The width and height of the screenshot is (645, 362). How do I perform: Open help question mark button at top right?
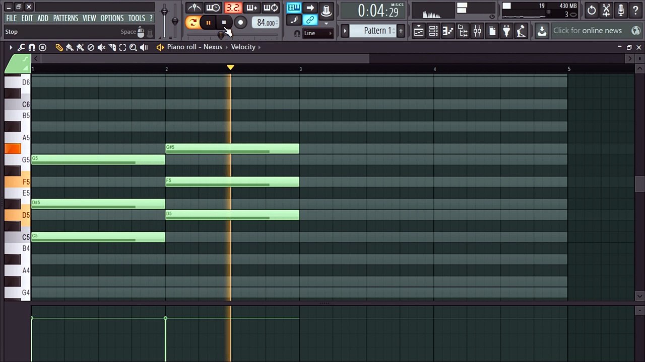(x=635, y=10)
